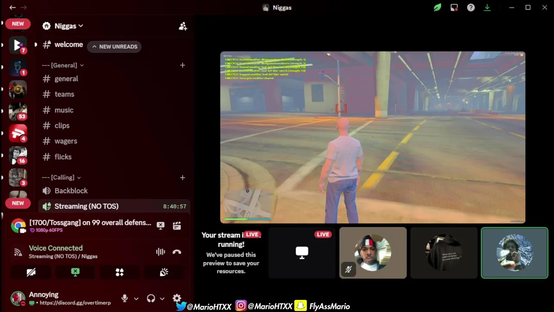Click the bottom NEW servers indicator

pos(18,203)
